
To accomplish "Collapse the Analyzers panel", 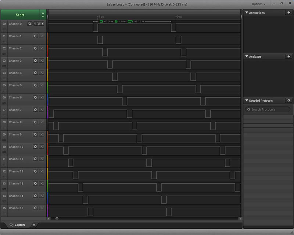I will tap(247, 57).
